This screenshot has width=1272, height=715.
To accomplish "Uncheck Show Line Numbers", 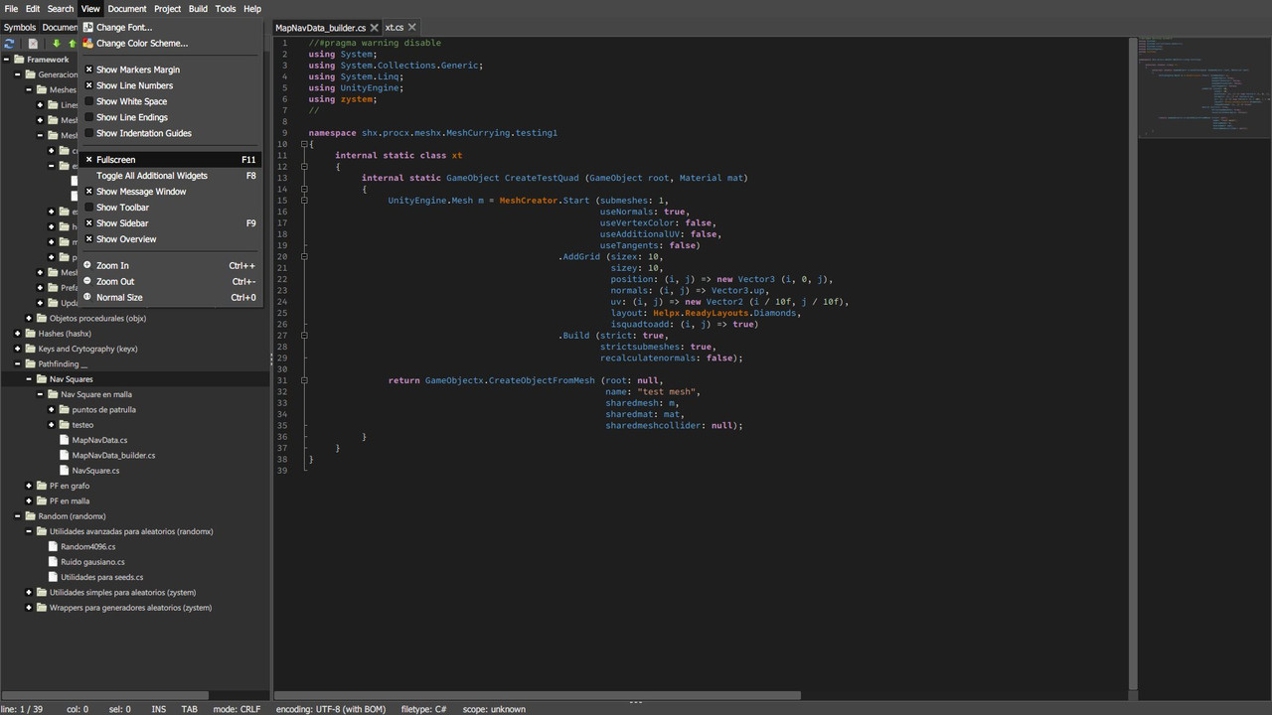I will [87, 85].
